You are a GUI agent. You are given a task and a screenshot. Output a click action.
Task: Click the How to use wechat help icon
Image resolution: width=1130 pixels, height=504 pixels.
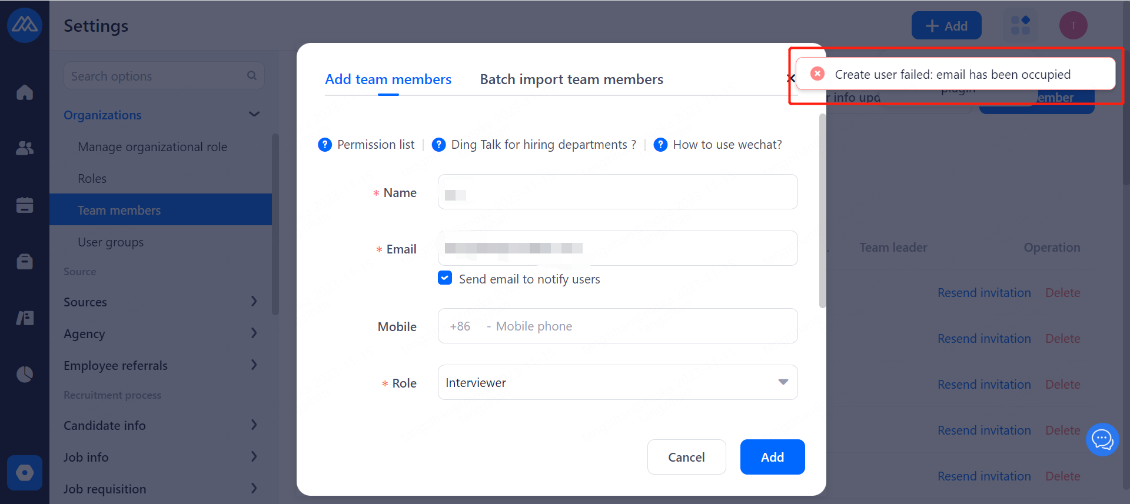[x=660, y=145]
